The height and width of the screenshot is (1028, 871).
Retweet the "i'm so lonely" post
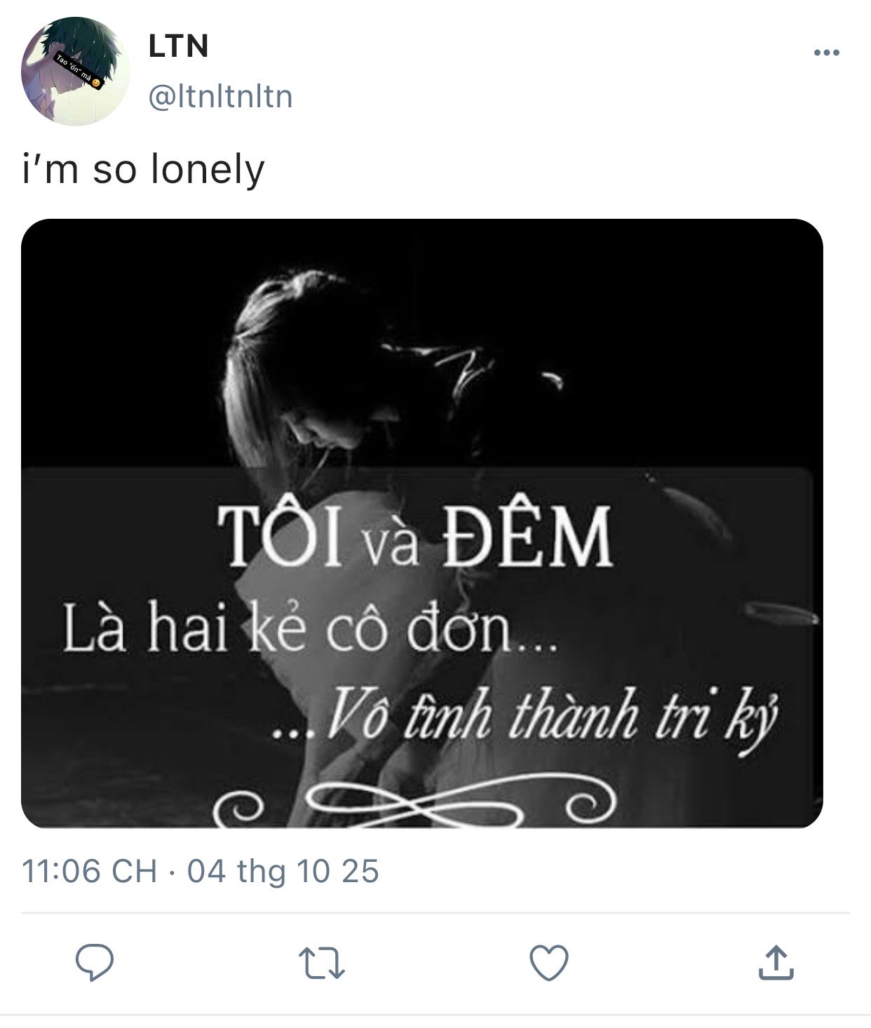321,963
